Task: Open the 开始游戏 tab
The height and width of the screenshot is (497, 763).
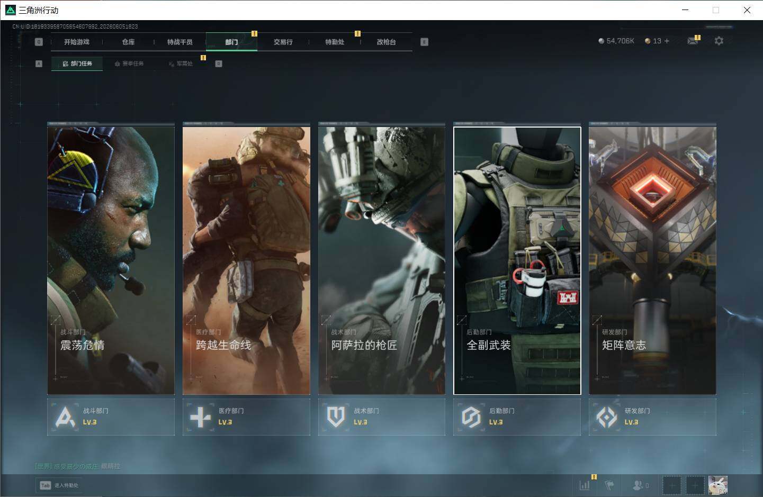Action: click(77, 42)
